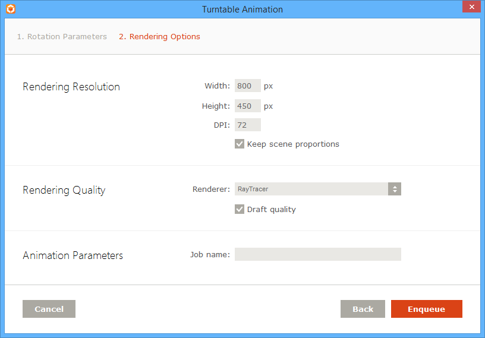Click the px unit beside Width
Screen dimensions: 485x338
tap(268, 86)
